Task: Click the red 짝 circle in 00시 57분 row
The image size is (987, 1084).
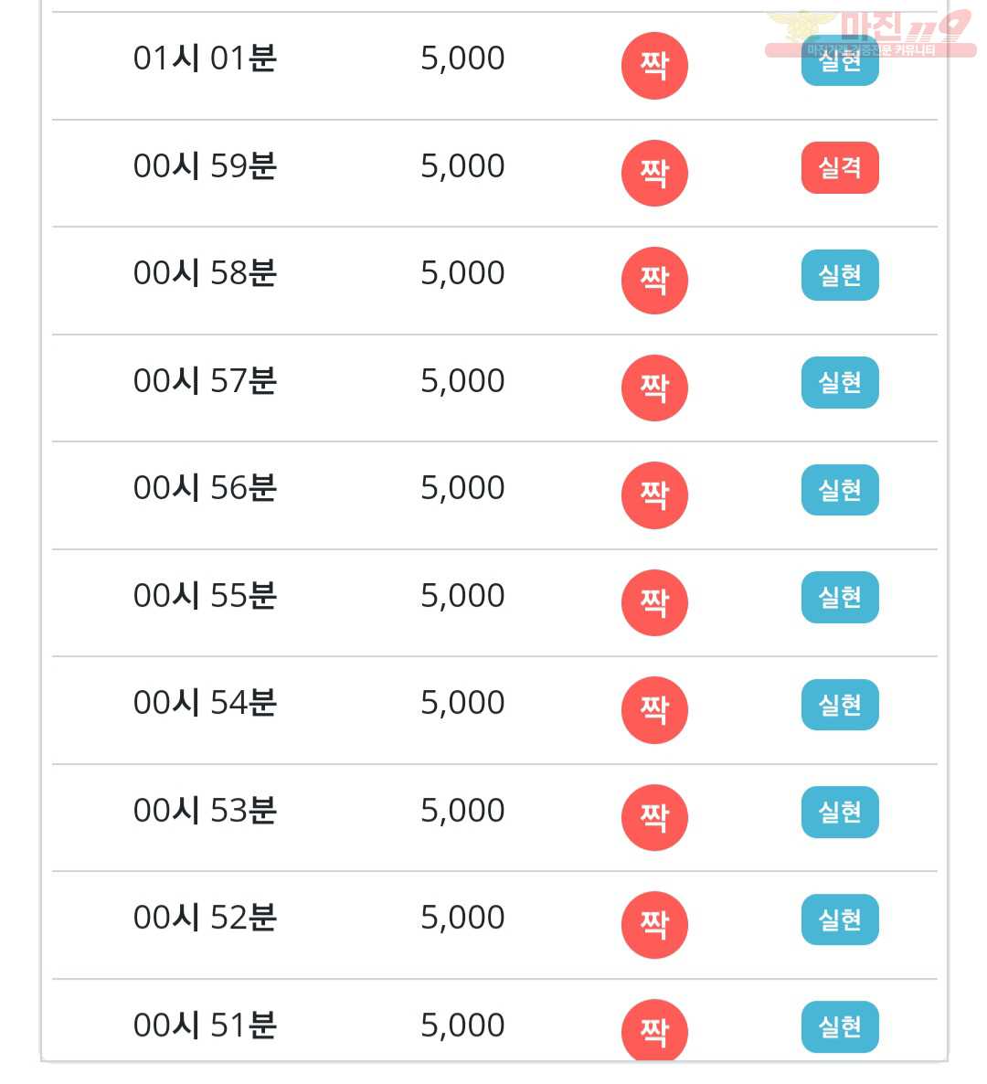Action: [x=653, y=388]
